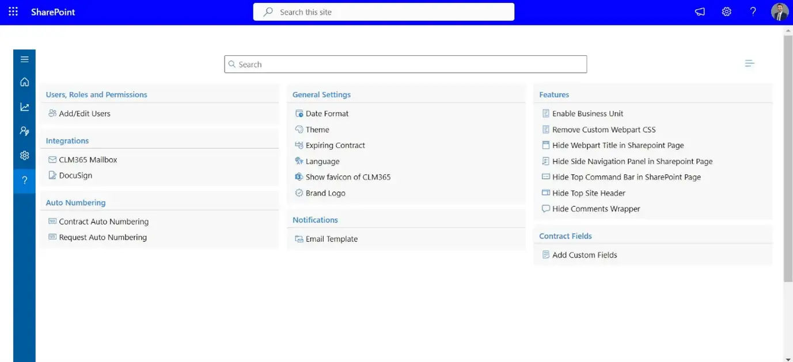Image resolution: width=793 pixels, height=362 pixels.
Task: Open Show favicon of CLM365 setting
Action: click(348, 177)
